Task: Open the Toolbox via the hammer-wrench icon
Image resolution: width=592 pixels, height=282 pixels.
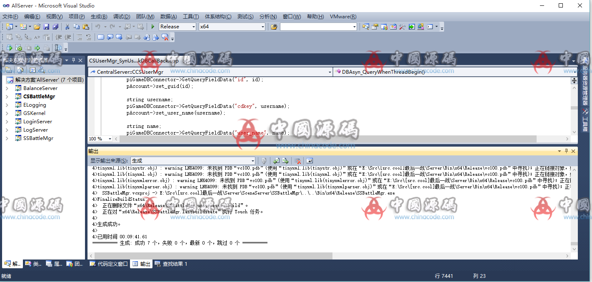Action: point(402,27)
